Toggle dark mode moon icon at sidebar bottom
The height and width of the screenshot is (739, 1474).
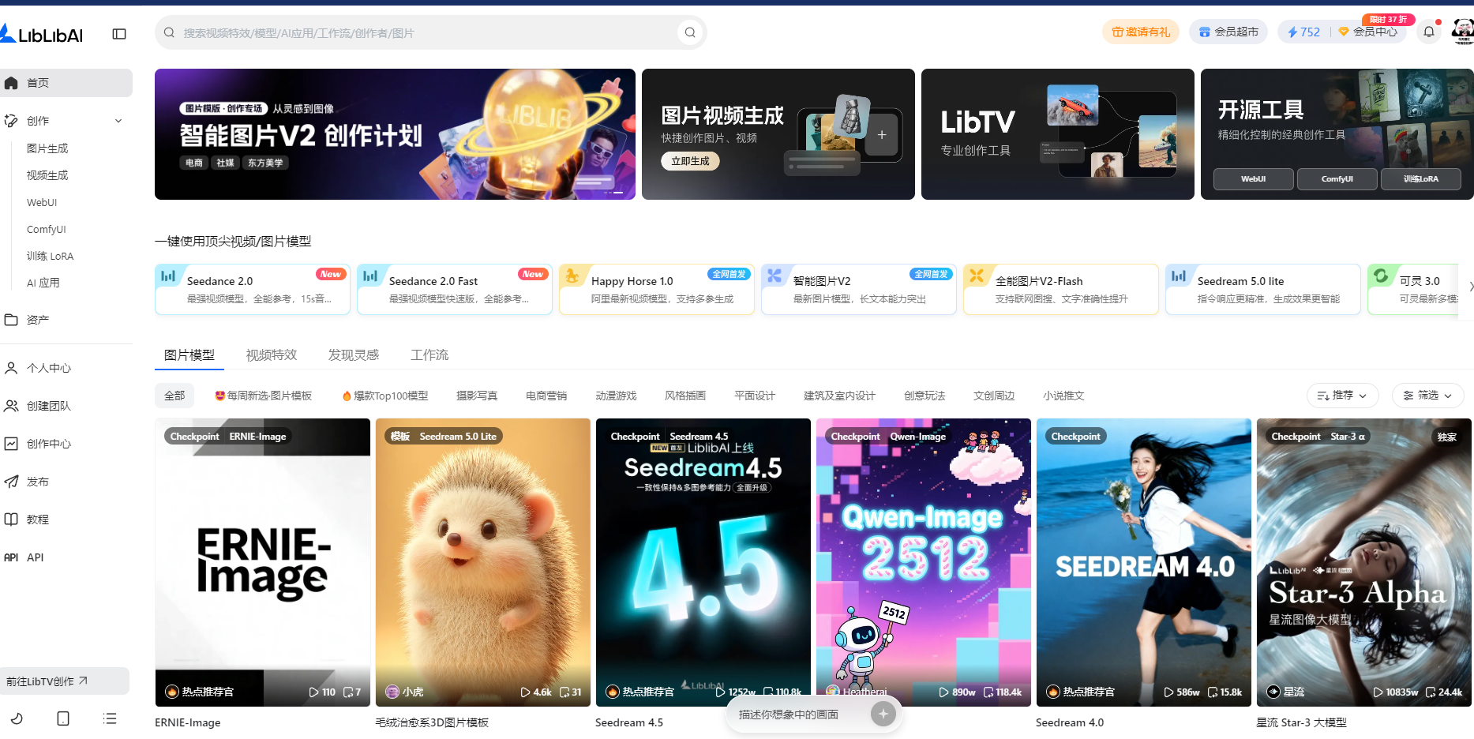[x=17, y=718]
